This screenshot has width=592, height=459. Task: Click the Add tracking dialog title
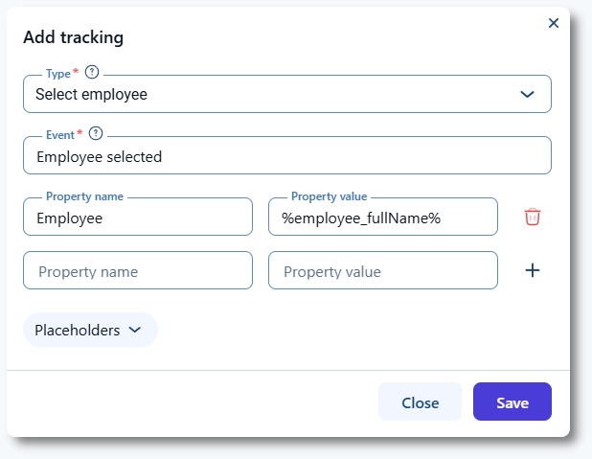(x=73, y=37)
